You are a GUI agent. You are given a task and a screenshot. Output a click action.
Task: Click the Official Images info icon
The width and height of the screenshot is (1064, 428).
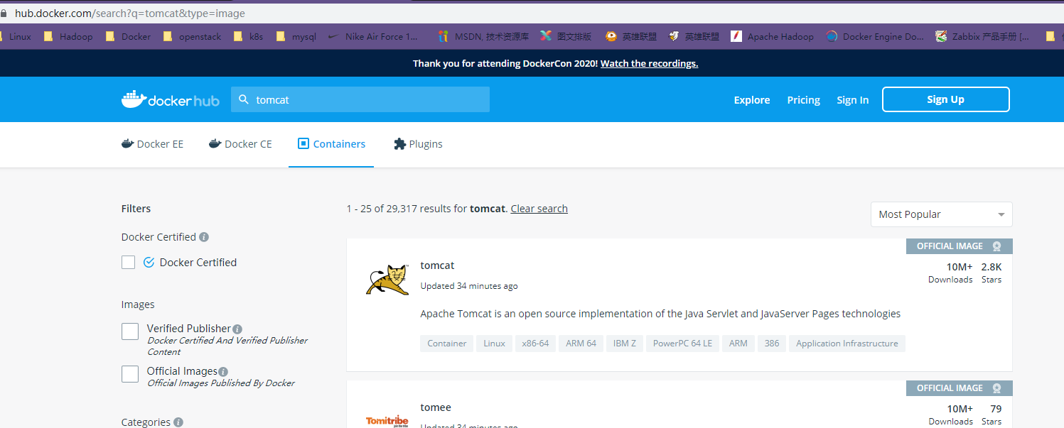223,372
